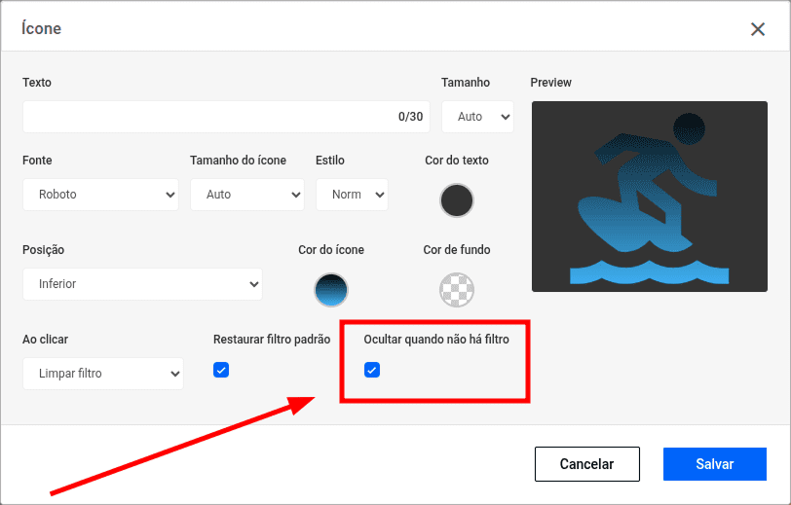Click the Ocultar quando não há filtro label

tap(435, 340)
